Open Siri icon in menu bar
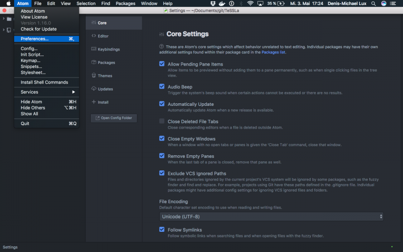This screenshot has height=252, width=403. point(383,4)
